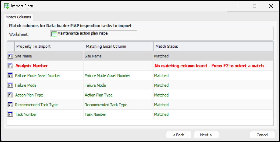This screenshot has width=280, height=142.
Task: Proceed with the Next button
Action: coord(206,135)
